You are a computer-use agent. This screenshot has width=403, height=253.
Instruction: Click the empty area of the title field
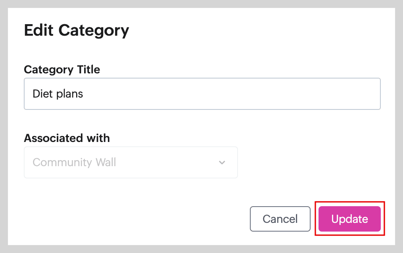pos(238,94)
